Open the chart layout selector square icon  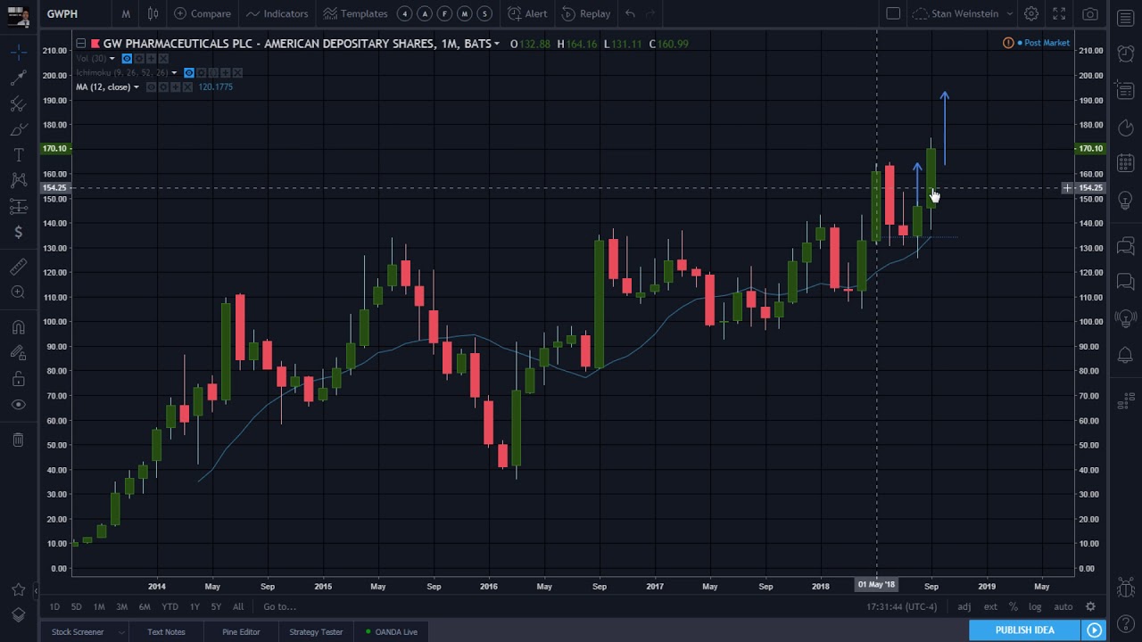(x=893, y=13)
